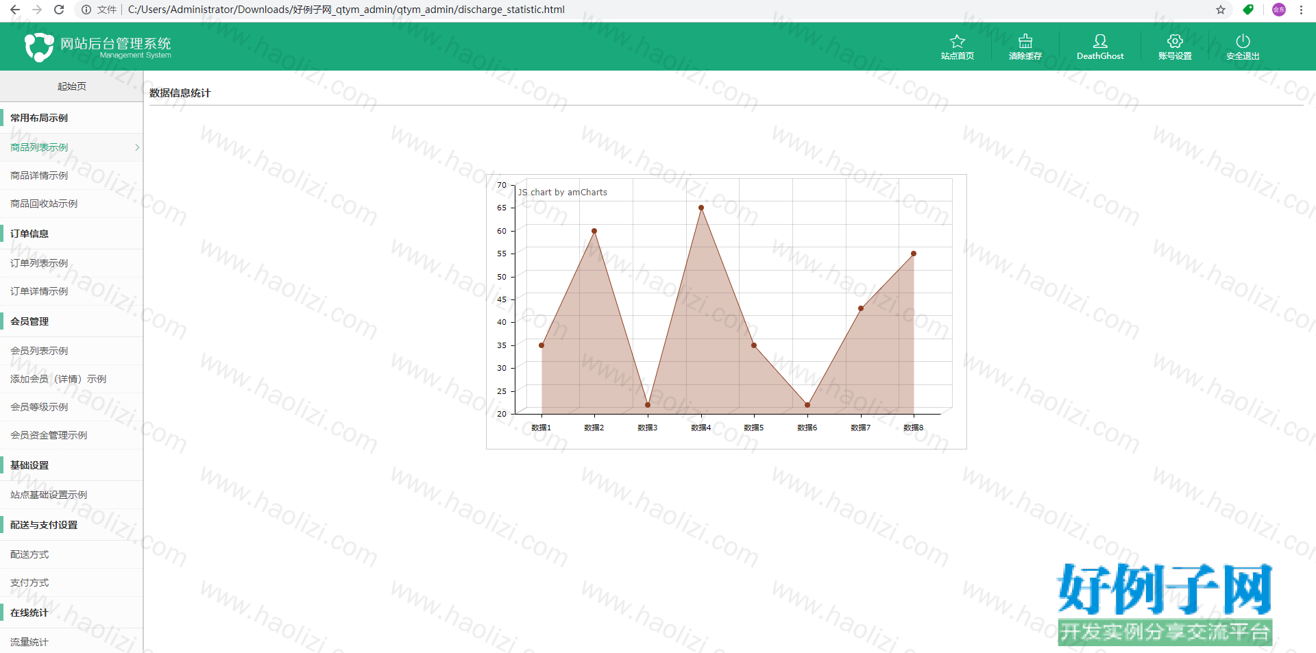Bookmark this page with star icon
The width and height of the screenshot is (1316, 653).
click(x=1221, y=10)
